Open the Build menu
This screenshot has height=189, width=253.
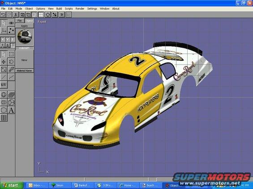59,8
